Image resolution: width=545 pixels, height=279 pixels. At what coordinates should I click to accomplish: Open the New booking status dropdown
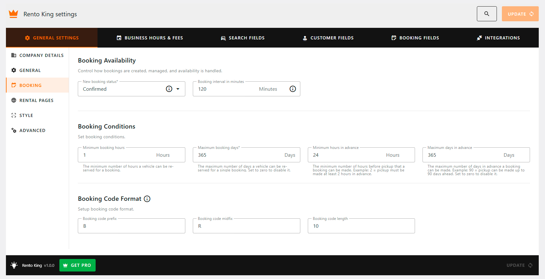click(132, 89)
